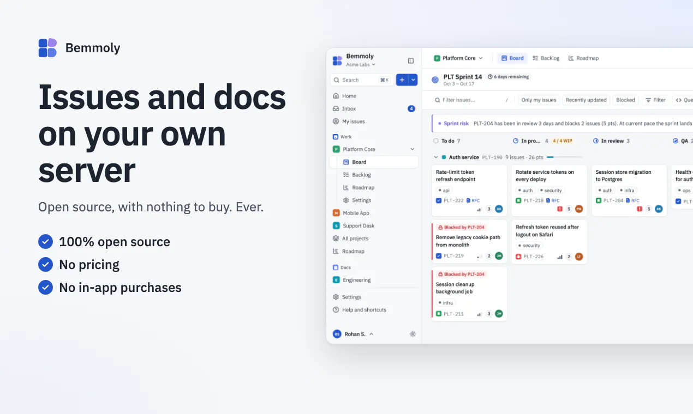Click the Blocked by PLT-204 label on the Remove legacy cookie path card
693x414 pixels.
[462, 227]
